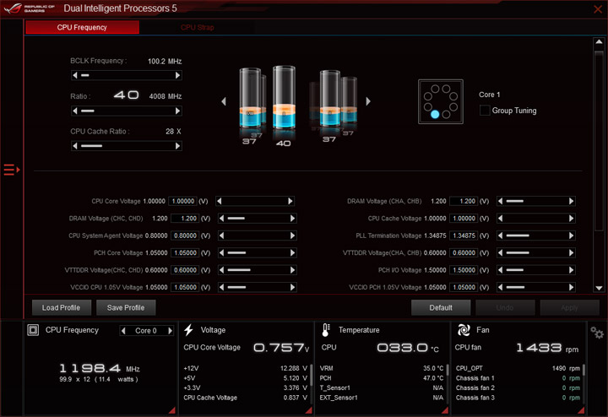Increase PCH Core Voltage right arrow

pyautogui.click(x=292, y=253)
